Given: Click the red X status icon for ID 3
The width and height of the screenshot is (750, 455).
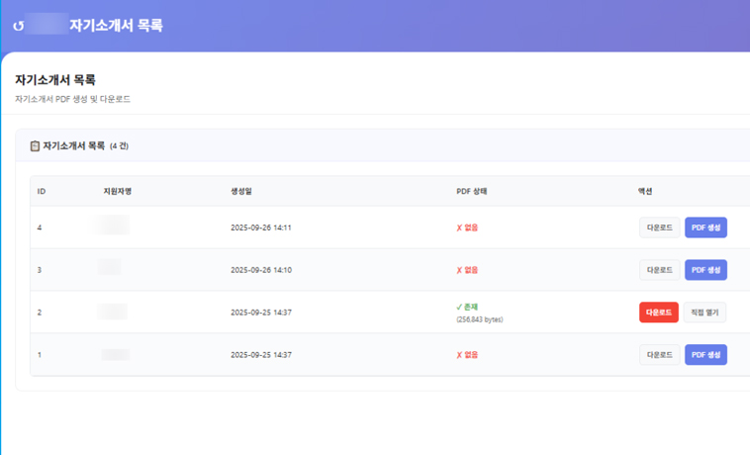Looking at the screenshot, I should click(x=459, y=270).
